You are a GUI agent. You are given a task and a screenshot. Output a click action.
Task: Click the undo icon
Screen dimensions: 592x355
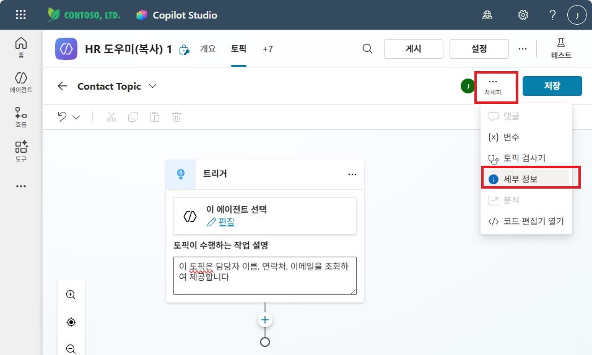[62, 116]
